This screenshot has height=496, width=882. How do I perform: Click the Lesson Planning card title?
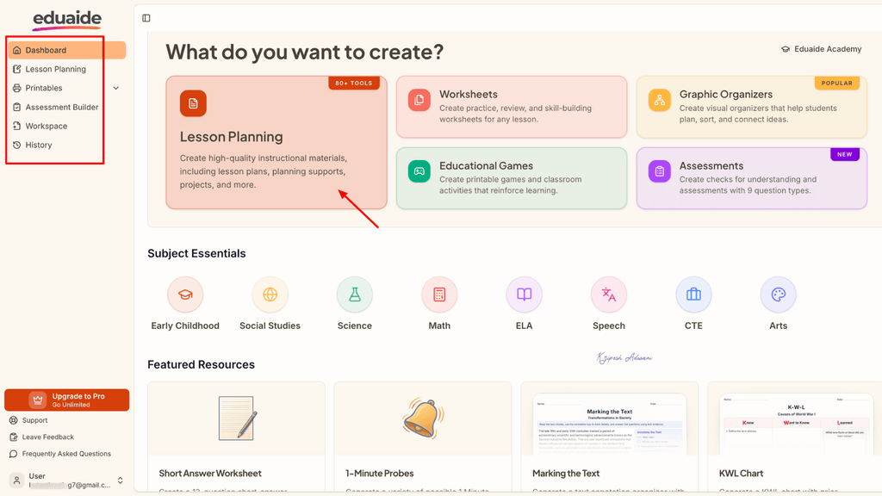[231, 137]
